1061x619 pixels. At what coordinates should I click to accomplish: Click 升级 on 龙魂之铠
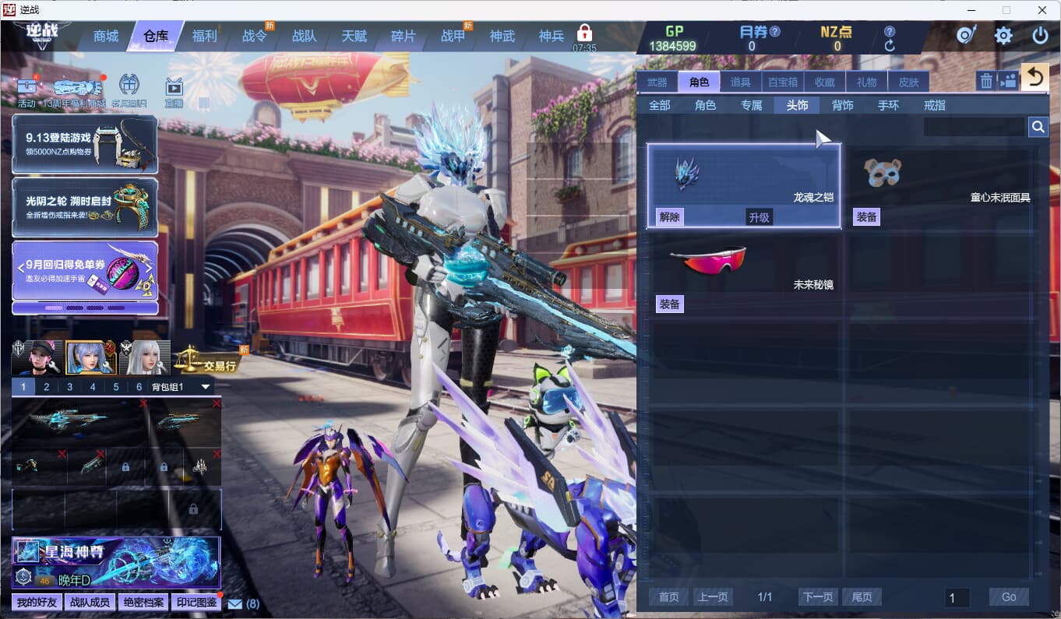(760, 217)
